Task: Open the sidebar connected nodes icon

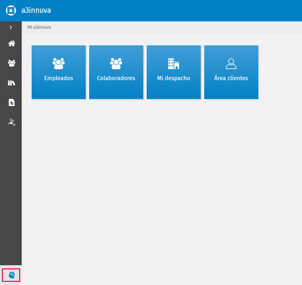Action: tap(12, 122)
